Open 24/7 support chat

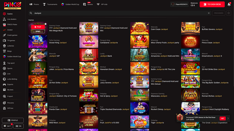[x=7, y=126]
